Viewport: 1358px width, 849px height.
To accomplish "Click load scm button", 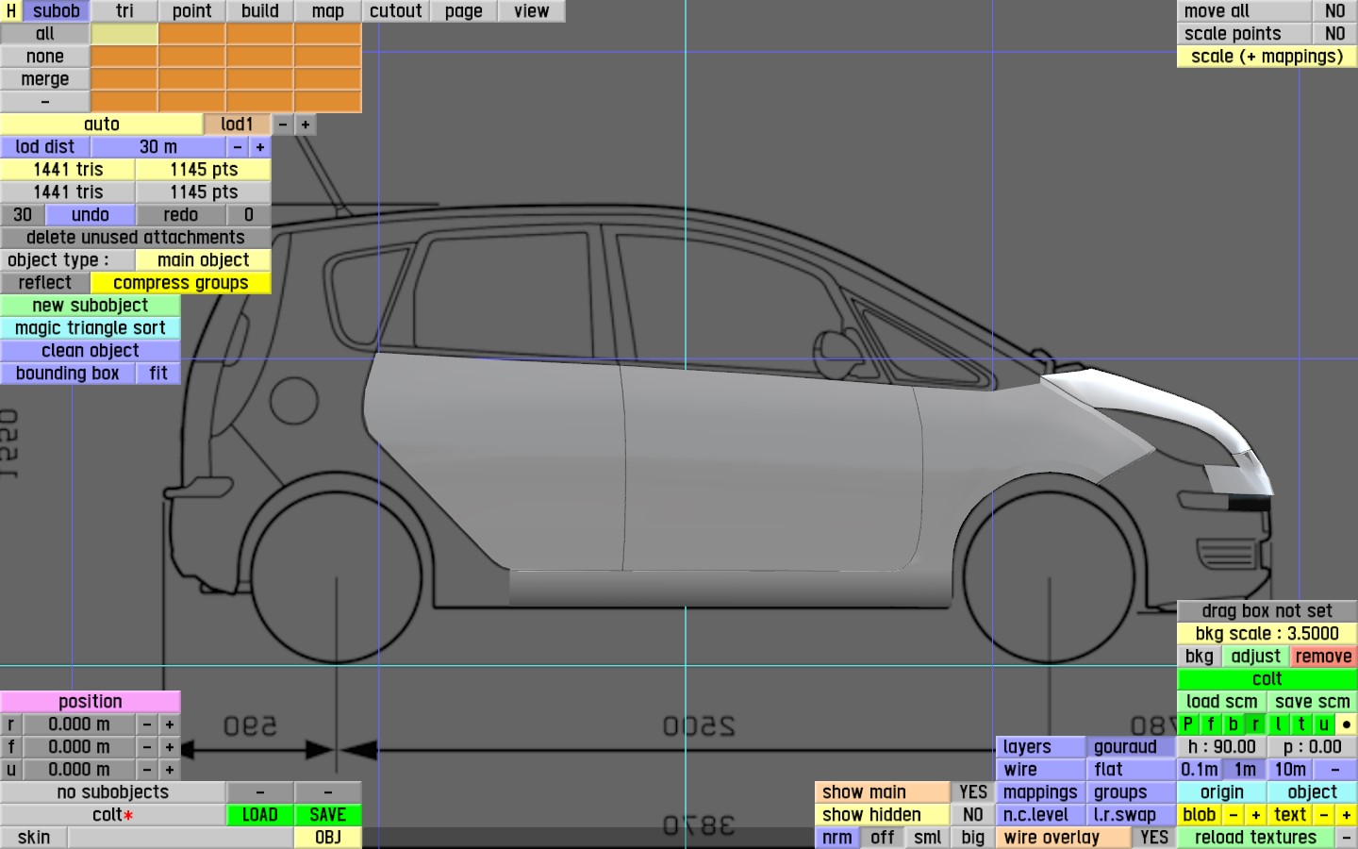I will pyautogui.click(x=1222, y=702).
